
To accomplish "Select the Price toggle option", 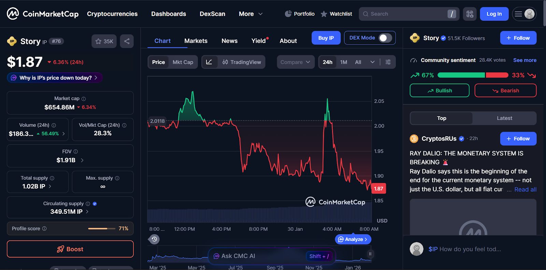I will coord(158,62).
